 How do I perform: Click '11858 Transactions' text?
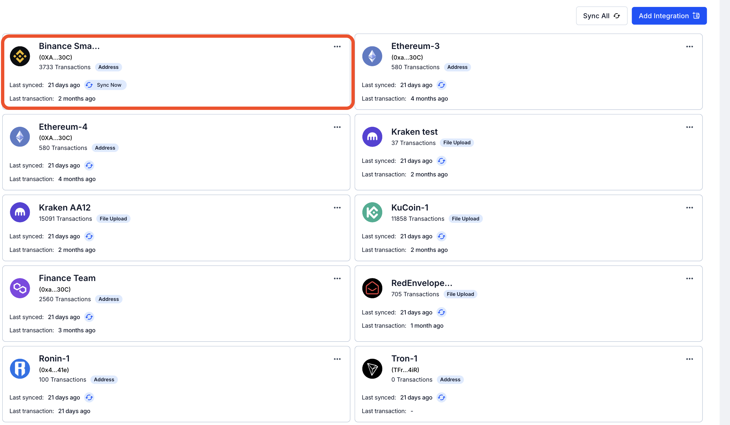(418, 219)
